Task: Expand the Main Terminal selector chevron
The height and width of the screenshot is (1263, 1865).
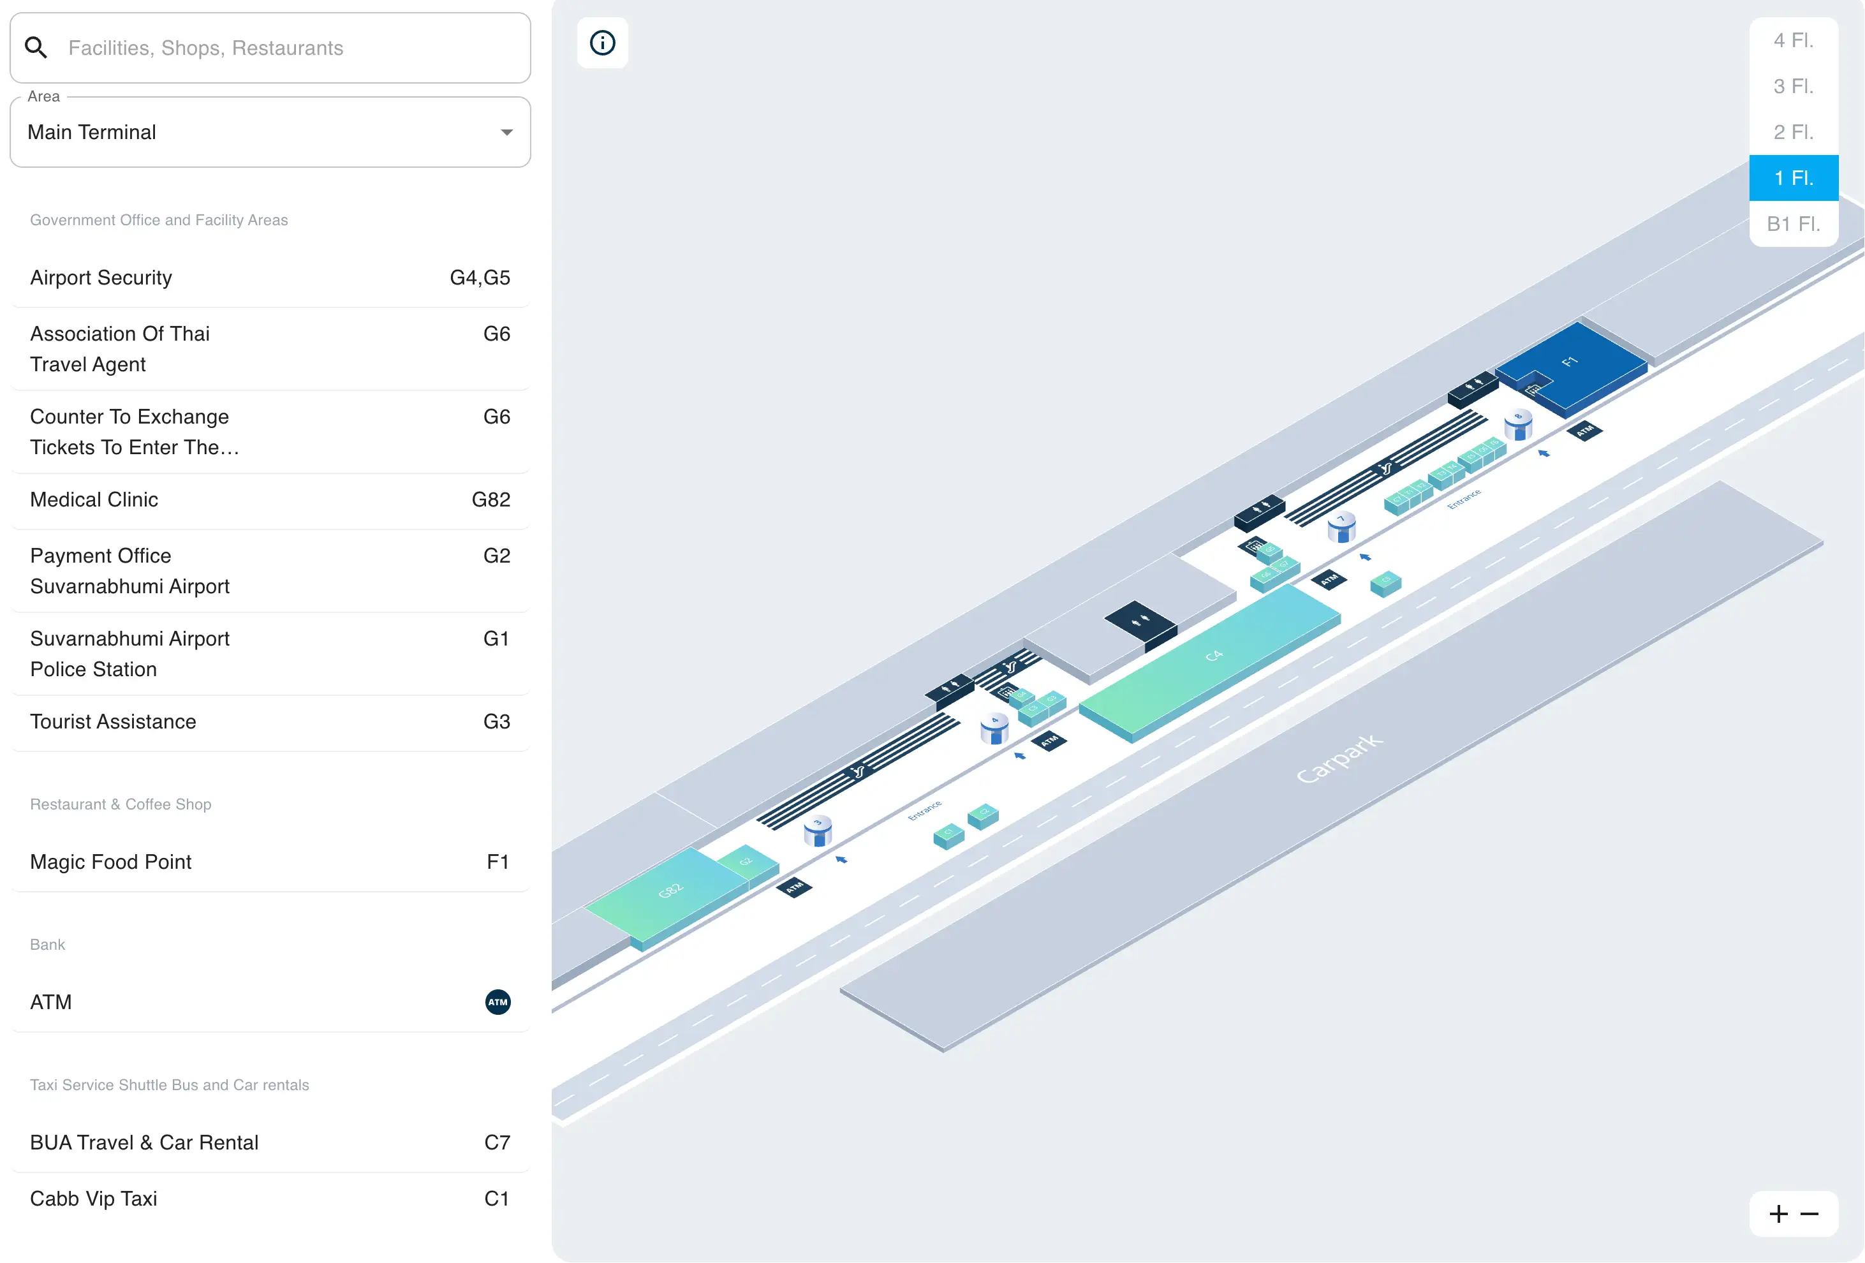Action: pyautogui.click(x=506, y=131)
